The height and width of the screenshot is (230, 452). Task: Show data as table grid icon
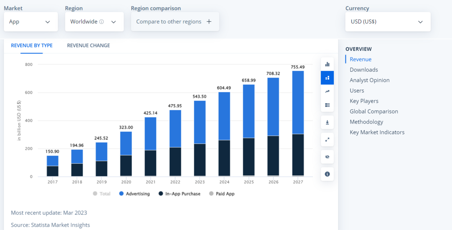pos(327,105)
